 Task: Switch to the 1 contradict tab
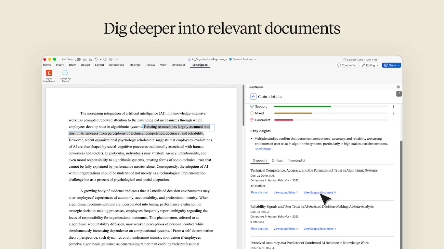point(297,160)
